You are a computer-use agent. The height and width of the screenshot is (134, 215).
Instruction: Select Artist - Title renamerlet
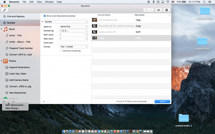[x=20, y=35]
